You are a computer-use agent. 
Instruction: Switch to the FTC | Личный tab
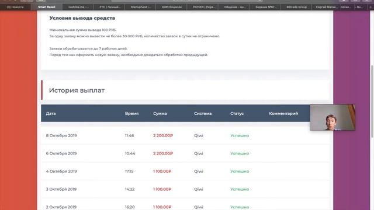tap(110, 7)
